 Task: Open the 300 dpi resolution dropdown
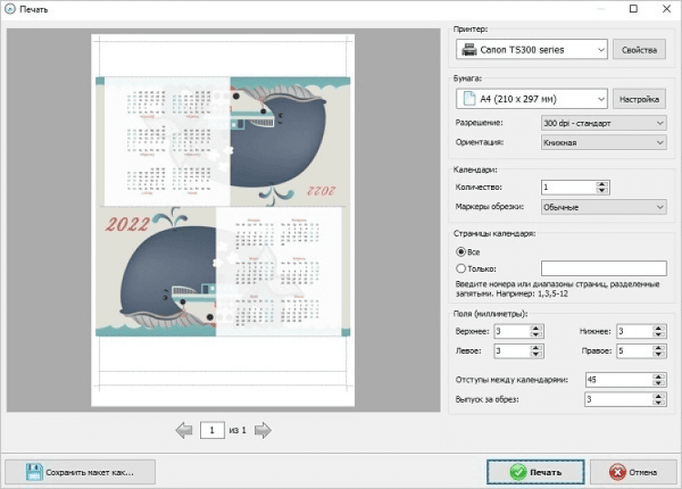[604, 124]
